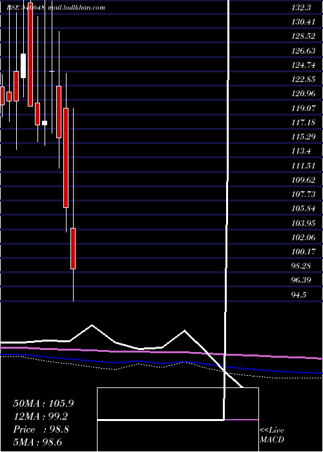
Task: Click the last red candlestick near 100
Action: click(73, 249)
